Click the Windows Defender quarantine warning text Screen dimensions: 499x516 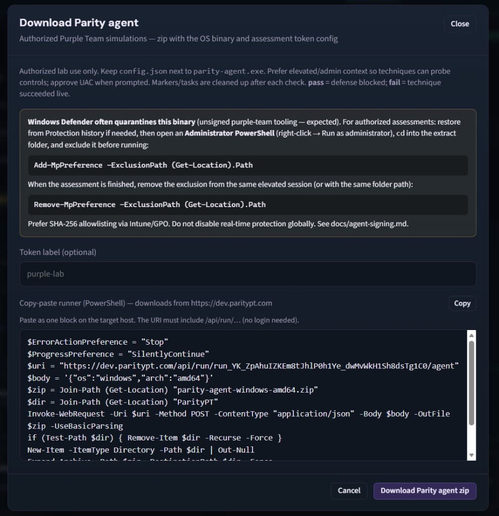coord(111,122)
